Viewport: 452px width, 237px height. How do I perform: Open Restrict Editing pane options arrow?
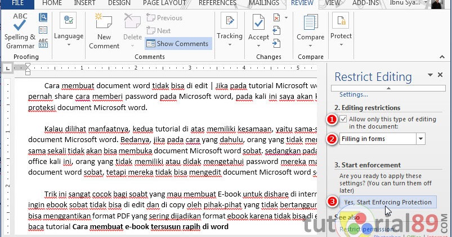(430, 75)
